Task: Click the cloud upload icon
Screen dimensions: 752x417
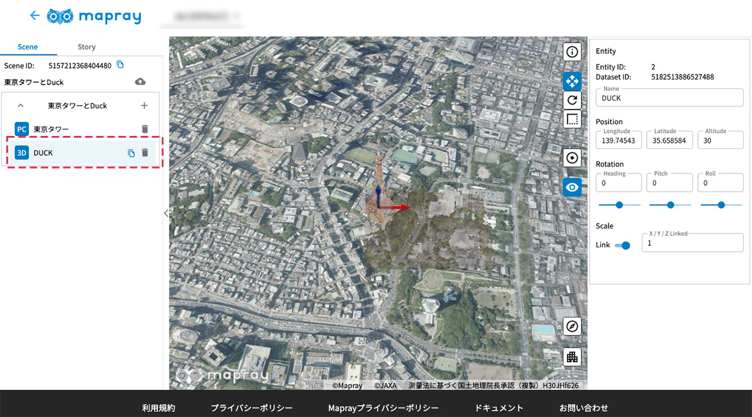Action: pos(140,82)
